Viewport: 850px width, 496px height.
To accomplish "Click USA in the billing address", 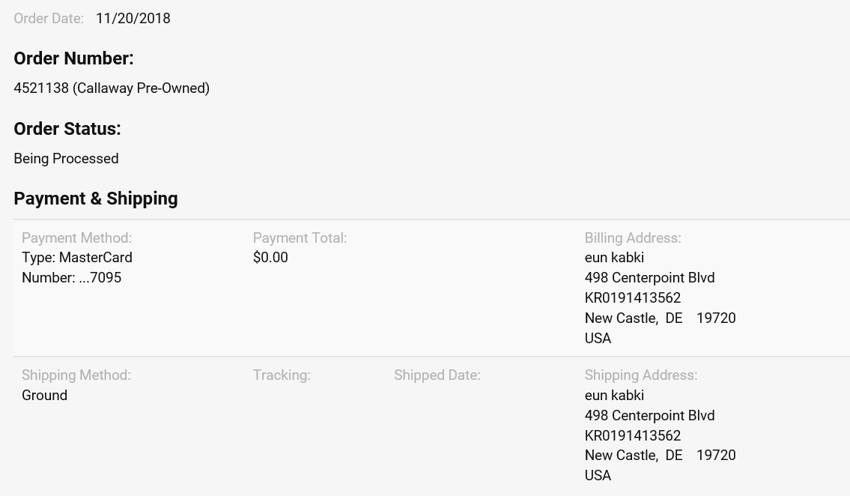I will tap(598, 339).
